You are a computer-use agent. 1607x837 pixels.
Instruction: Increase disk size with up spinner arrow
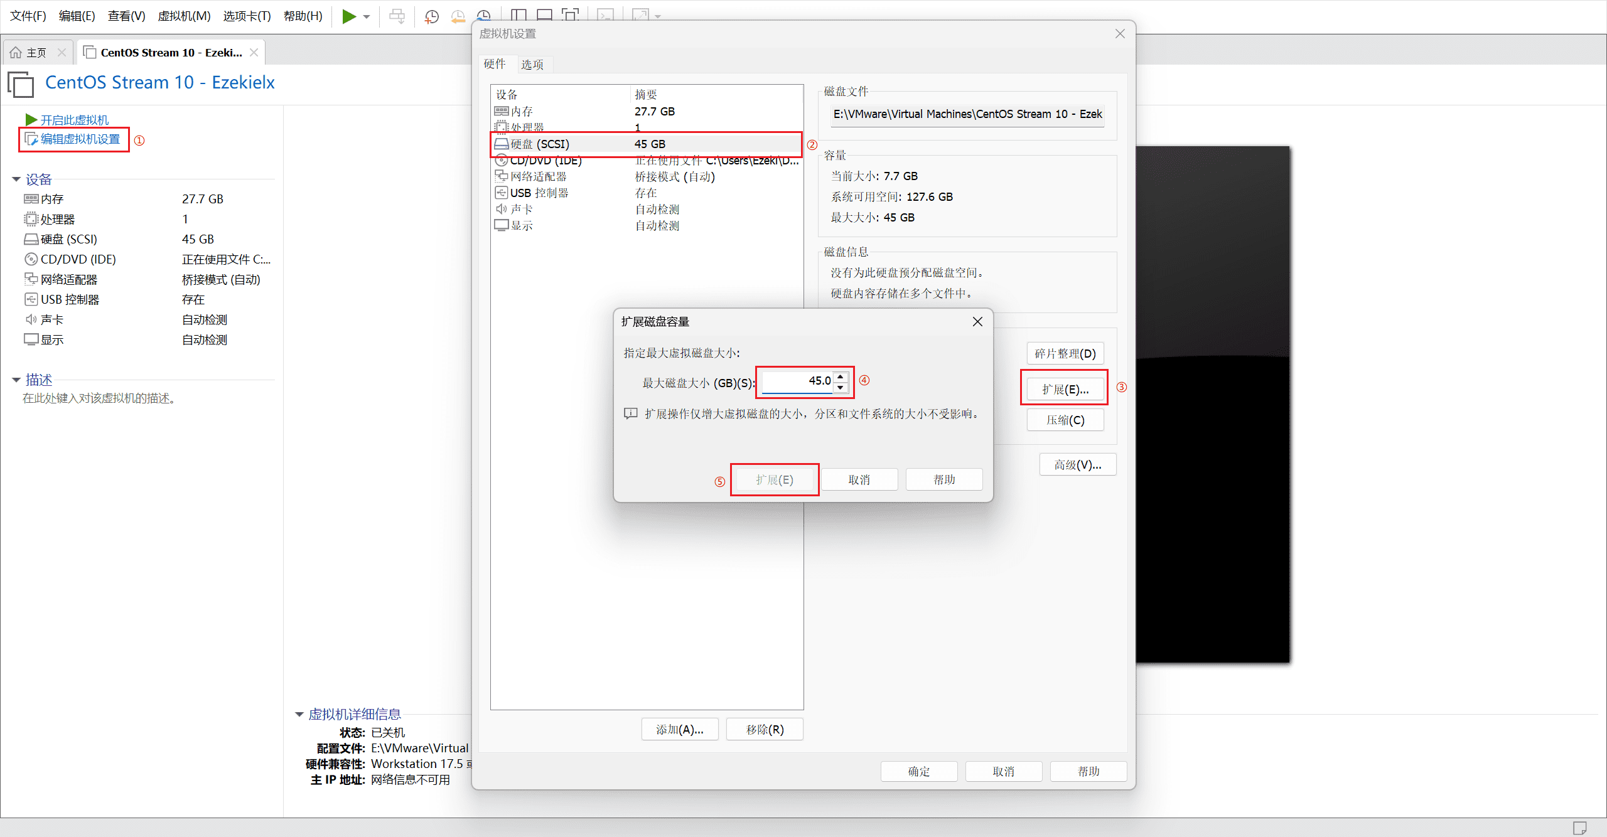841,376
